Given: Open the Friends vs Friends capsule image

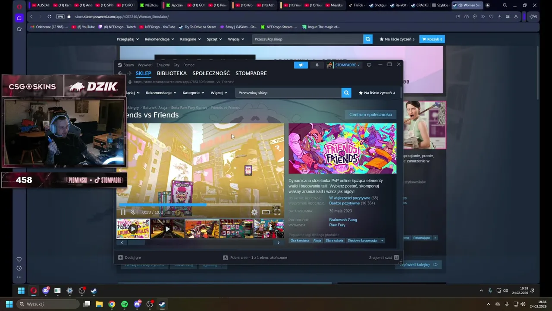Looking at the screenshot, I should [x=342, y=149].
